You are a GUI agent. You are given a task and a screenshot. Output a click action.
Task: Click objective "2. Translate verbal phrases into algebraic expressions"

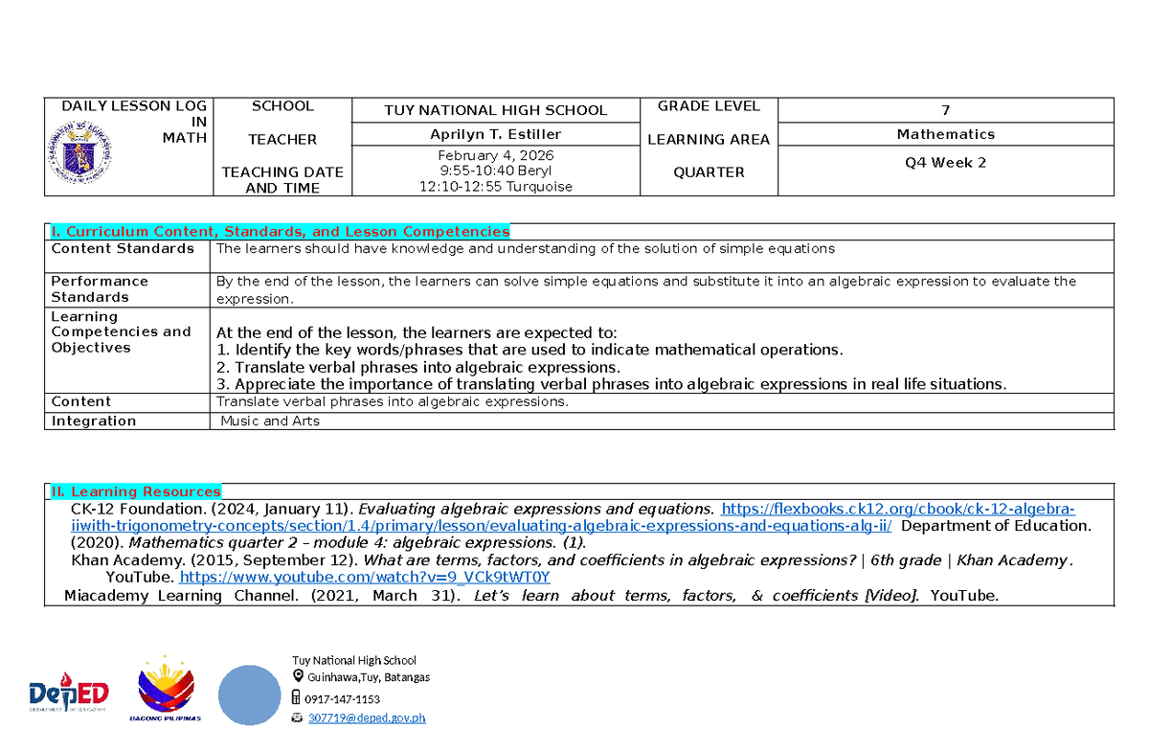pos(419,367)
